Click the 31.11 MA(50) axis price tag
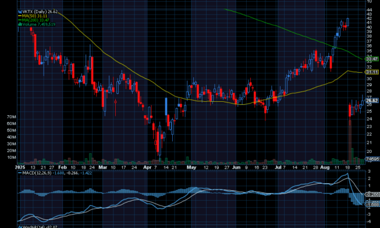This screenshot has width=380, height=228. point(372,72)
